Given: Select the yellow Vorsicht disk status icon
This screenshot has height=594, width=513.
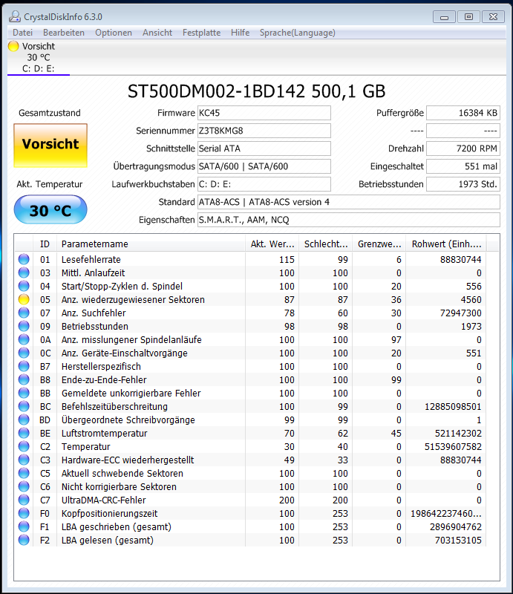Looking at the screenshot, I should [13, 46].
